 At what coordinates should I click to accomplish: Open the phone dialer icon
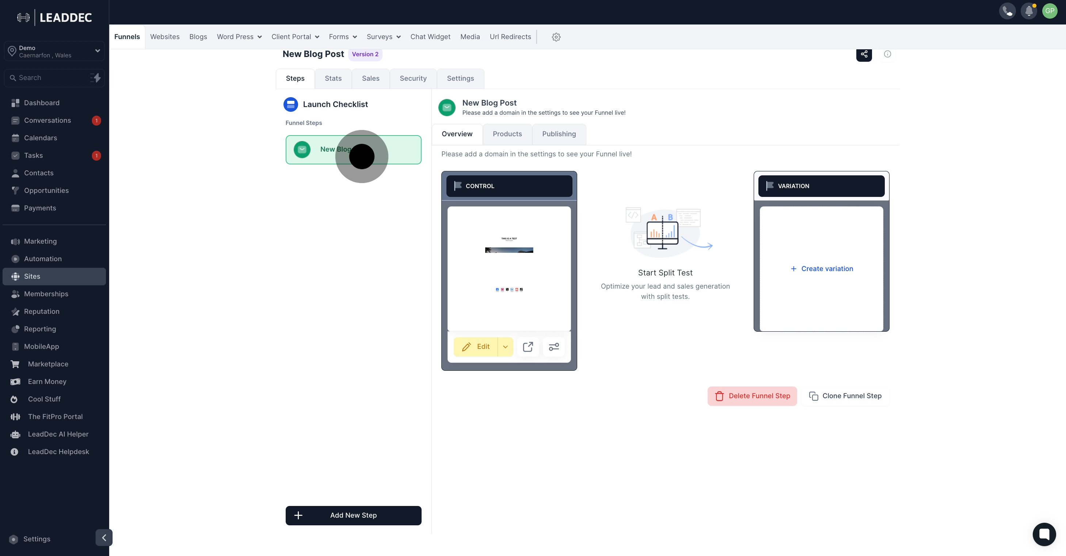click(x=1007, y=11)
